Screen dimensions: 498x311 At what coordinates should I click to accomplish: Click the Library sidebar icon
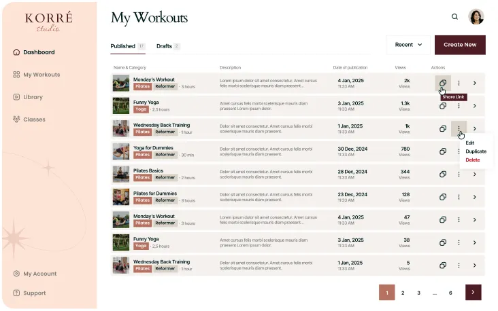[x=16, y=97]
